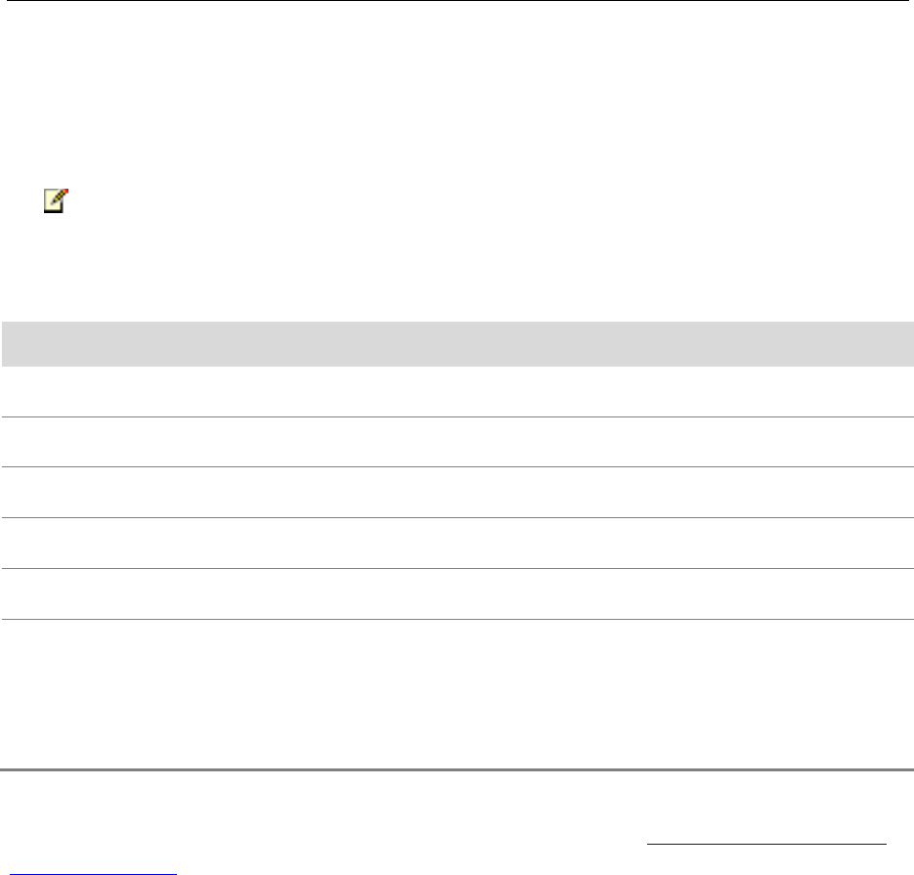Click the gray table header row
This screenshot has height=875, width=914.
[457, 342]
